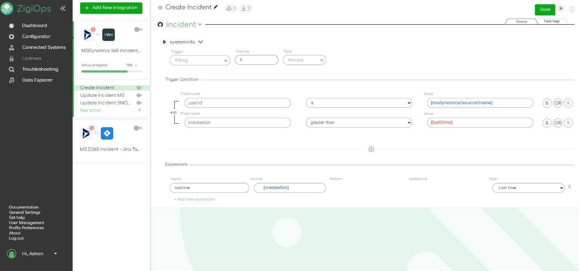The width and height of the screenshot is (579, 271).
Task: Click the OR button on createdon row
Action: point(558,123)
